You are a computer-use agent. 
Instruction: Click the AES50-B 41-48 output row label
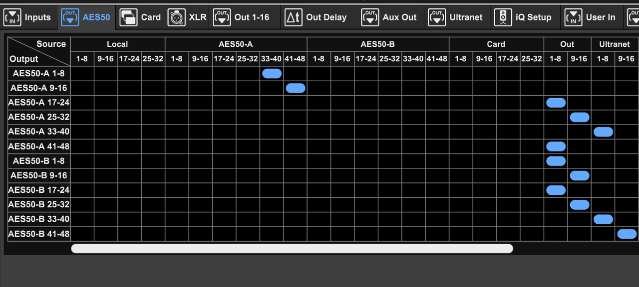click(39, 234)
